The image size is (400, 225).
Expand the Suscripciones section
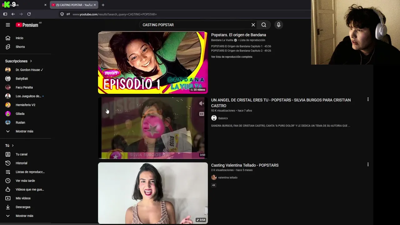[18, 61]
